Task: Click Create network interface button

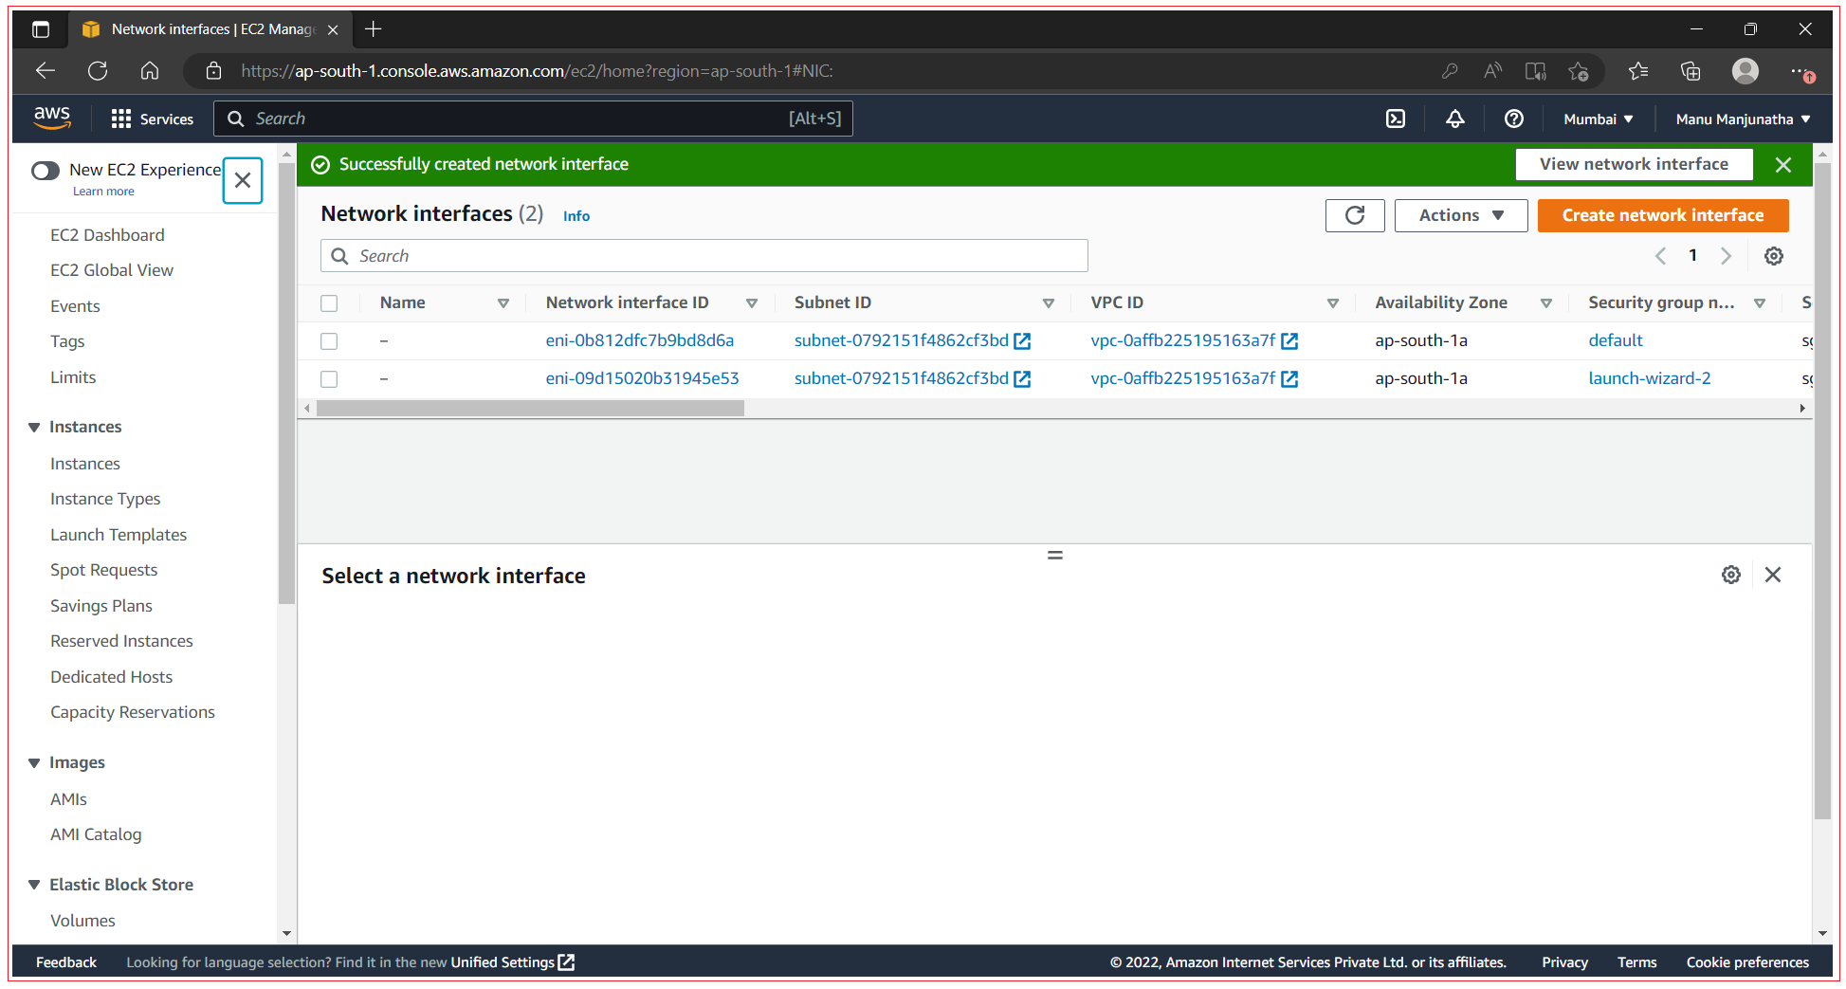Action: [1663, 215]
